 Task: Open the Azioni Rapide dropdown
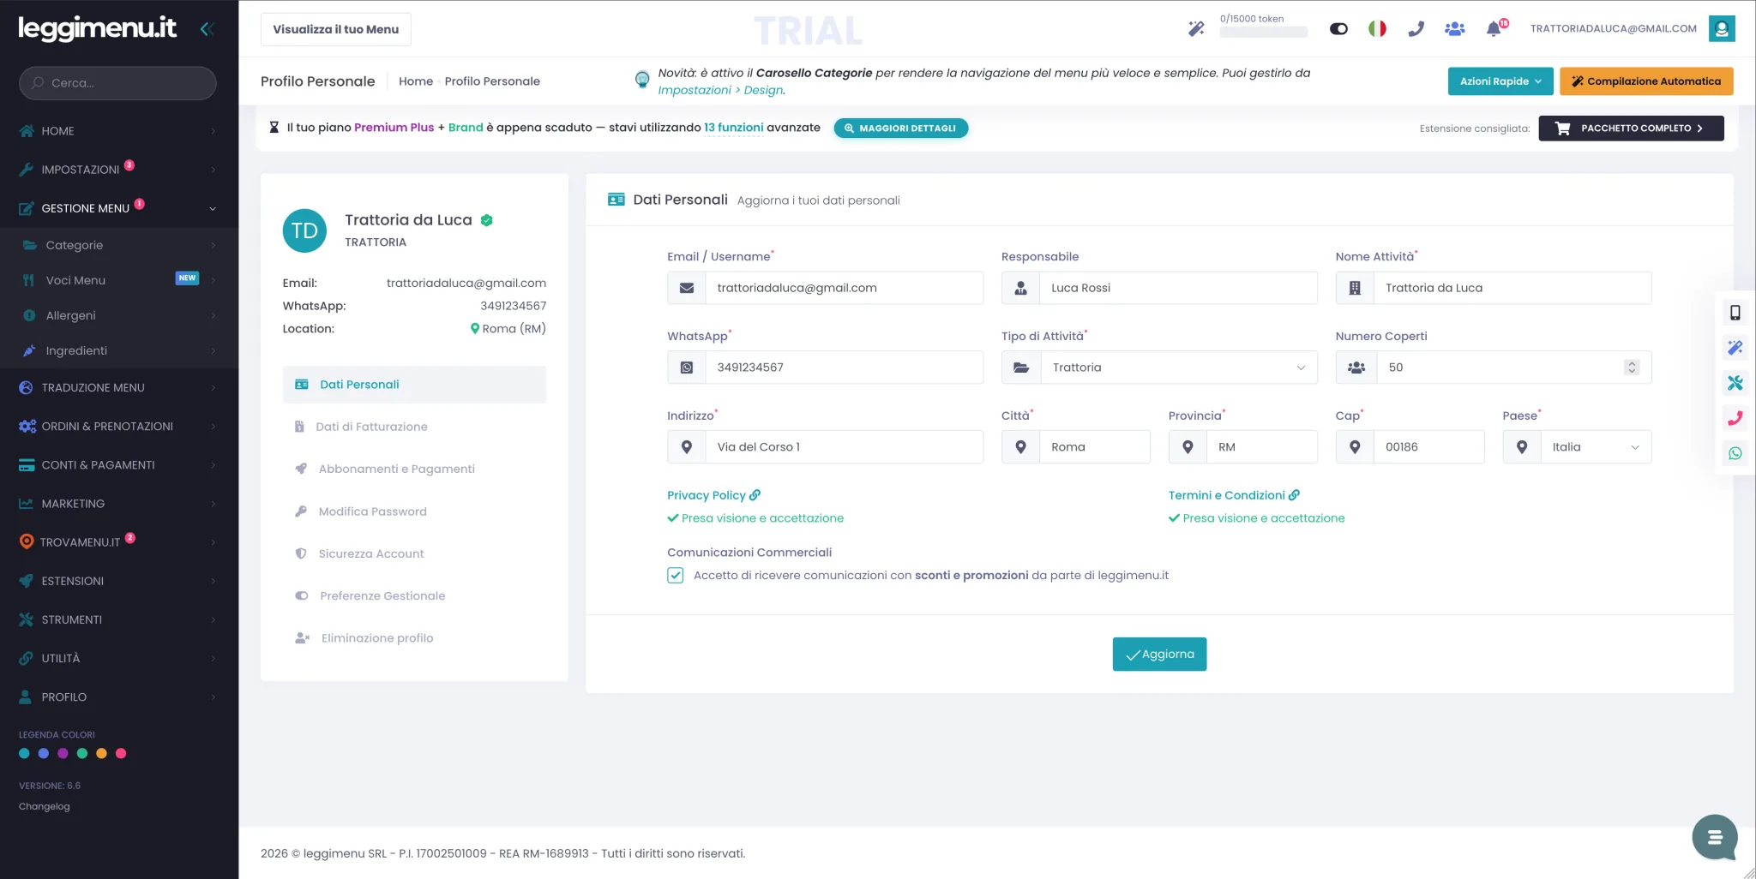point(1500,81)
